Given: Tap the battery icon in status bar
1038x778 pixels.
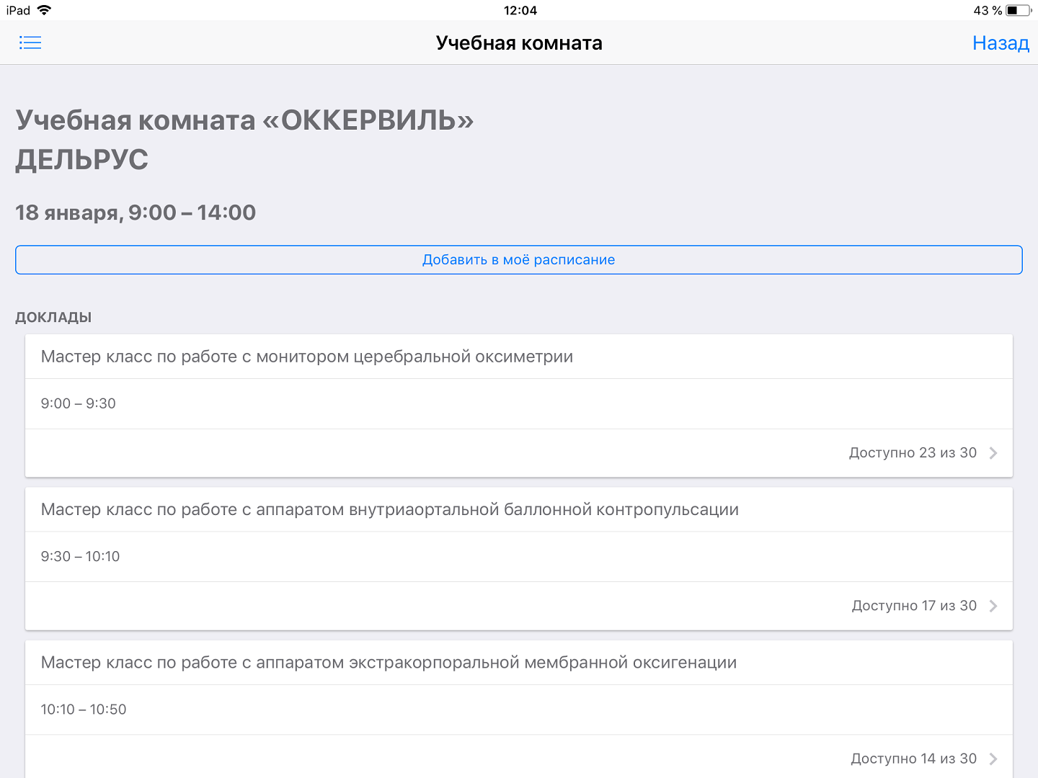Looking at the screenshot, I should (x=1018, y=10).
